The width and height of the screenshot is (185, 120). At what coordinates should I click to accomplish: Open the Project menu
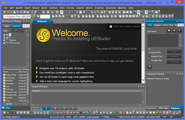tap(36, 8)
